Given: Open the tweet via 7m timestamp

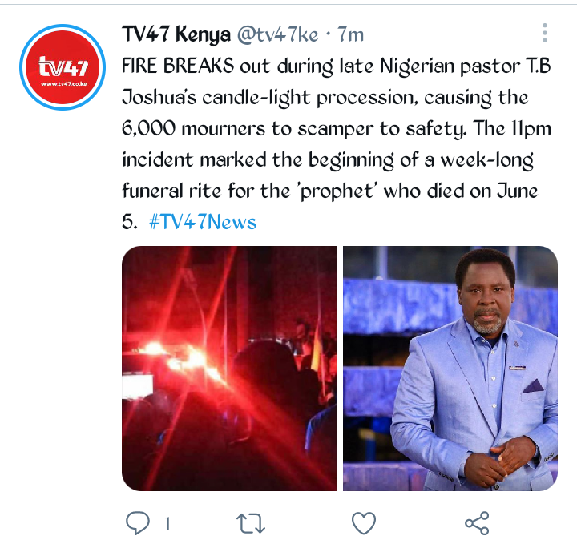Looking at the screenshot, I should 351,34.
